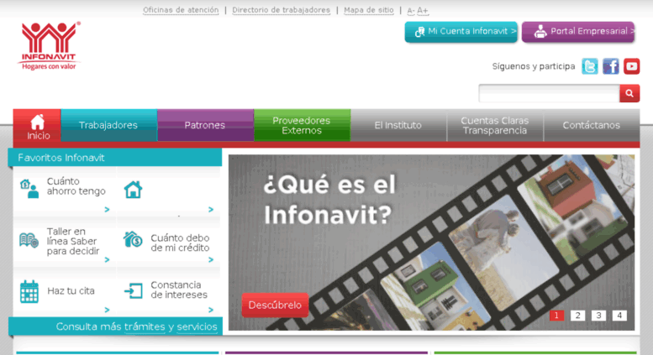The width and height of the screenshot is (653, 355).
Task: Click the Favoritos Infonavit header
Action: (115, 158)
